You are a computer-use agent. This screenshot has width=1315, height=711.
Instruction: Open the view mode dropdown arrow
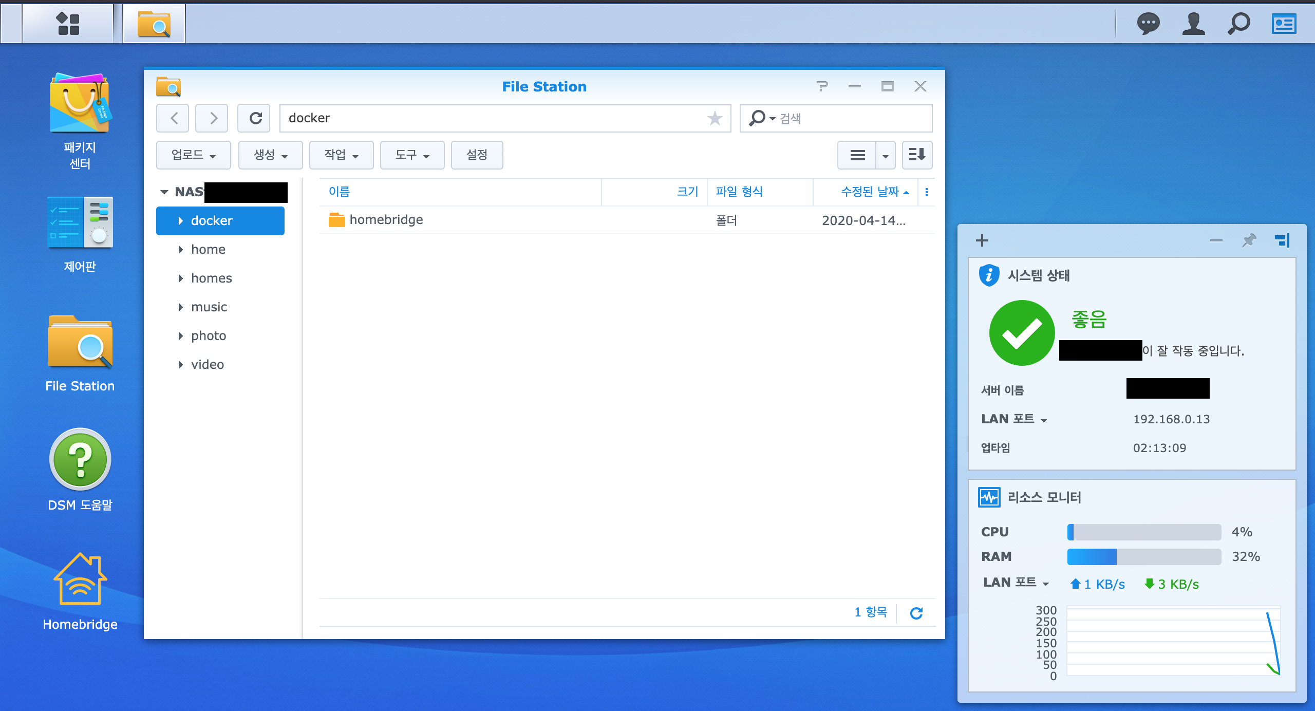pyautogui.click(x=885, y=155)
